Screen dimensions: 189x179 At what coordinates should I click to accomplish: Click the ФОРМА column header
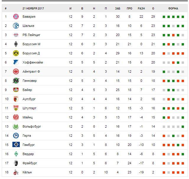[173, 8]
